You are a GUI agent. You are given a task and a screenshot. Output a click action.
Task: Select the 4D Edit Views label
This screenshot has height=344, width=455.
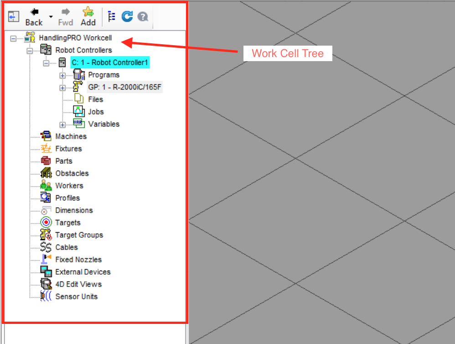coord(78,284)
